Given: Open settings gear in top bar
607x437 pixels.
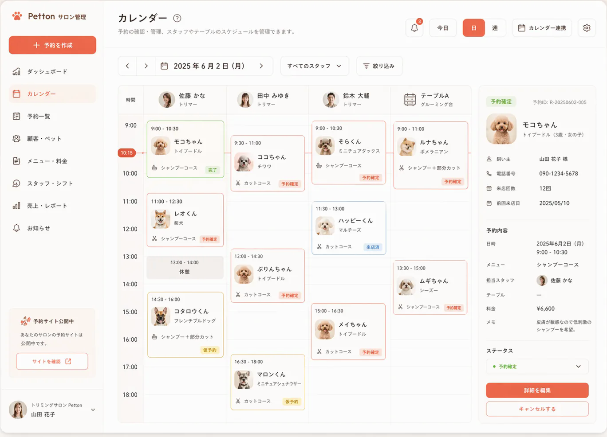Looking at the screenshot, I should pyautogui.click(x=587, y=28).
